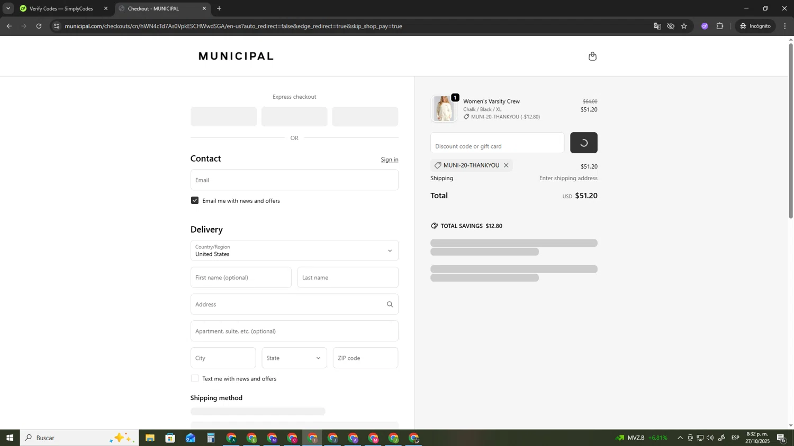794x446 pixels.
Task: Focus the First name (optional) field
Action: click(241, 277)
